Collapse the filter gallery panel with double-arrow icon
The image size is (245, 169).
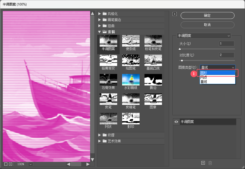pos(175,14)
